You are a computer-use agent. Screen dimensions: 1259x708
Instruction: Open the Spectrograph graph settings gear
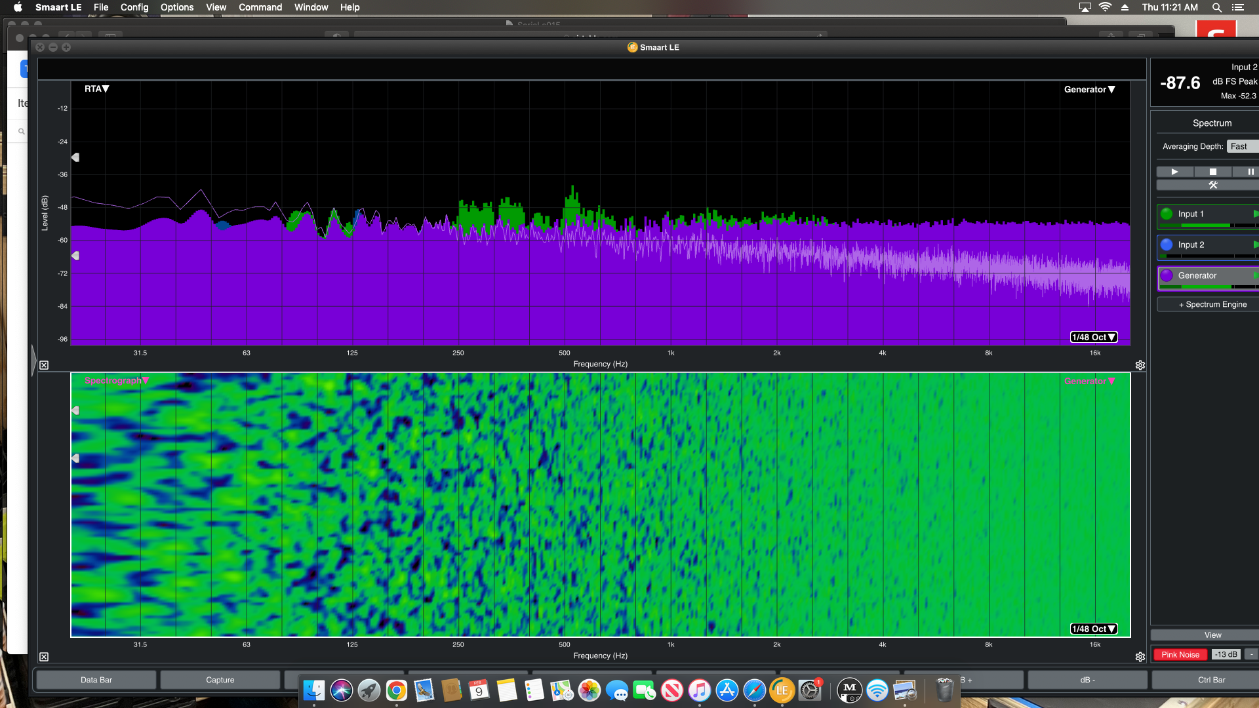point(1140,657)
